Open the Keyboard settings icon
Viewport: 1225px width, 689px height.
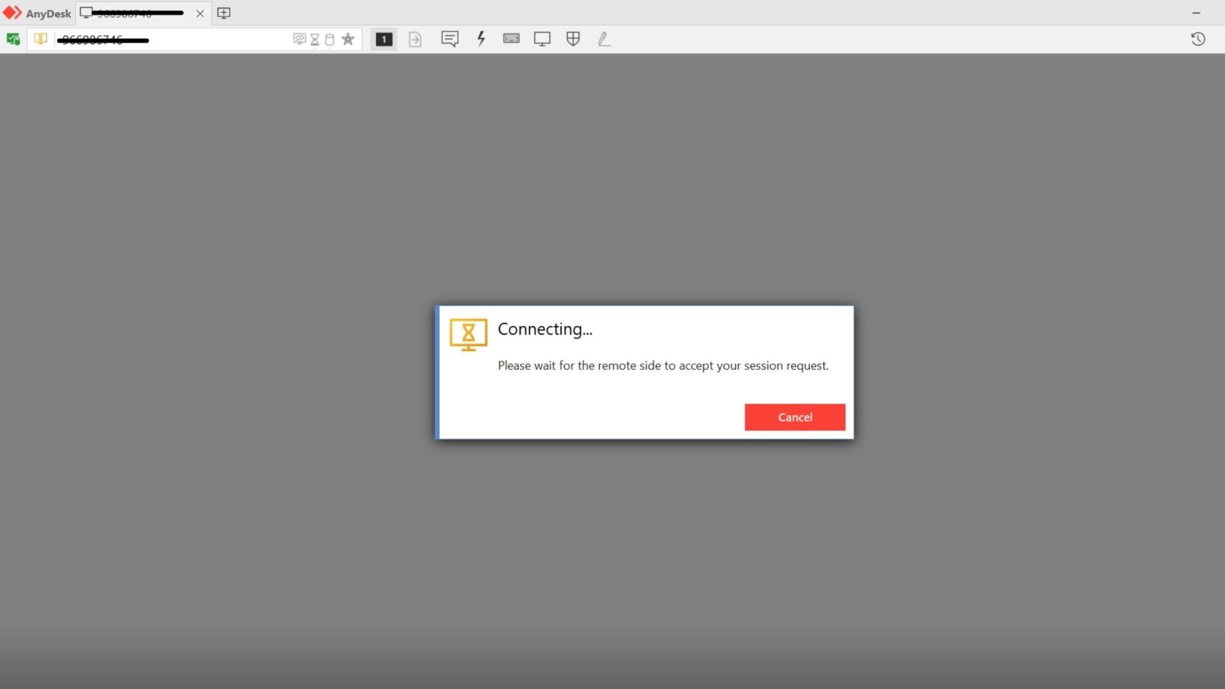coord(511,39)
